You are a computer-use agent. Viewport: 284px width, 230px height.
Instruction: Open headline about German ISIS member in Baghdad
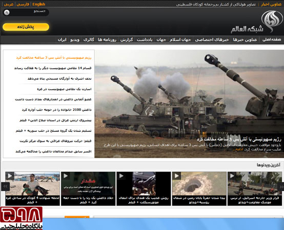pyautogui.click(x=53, y=99)
